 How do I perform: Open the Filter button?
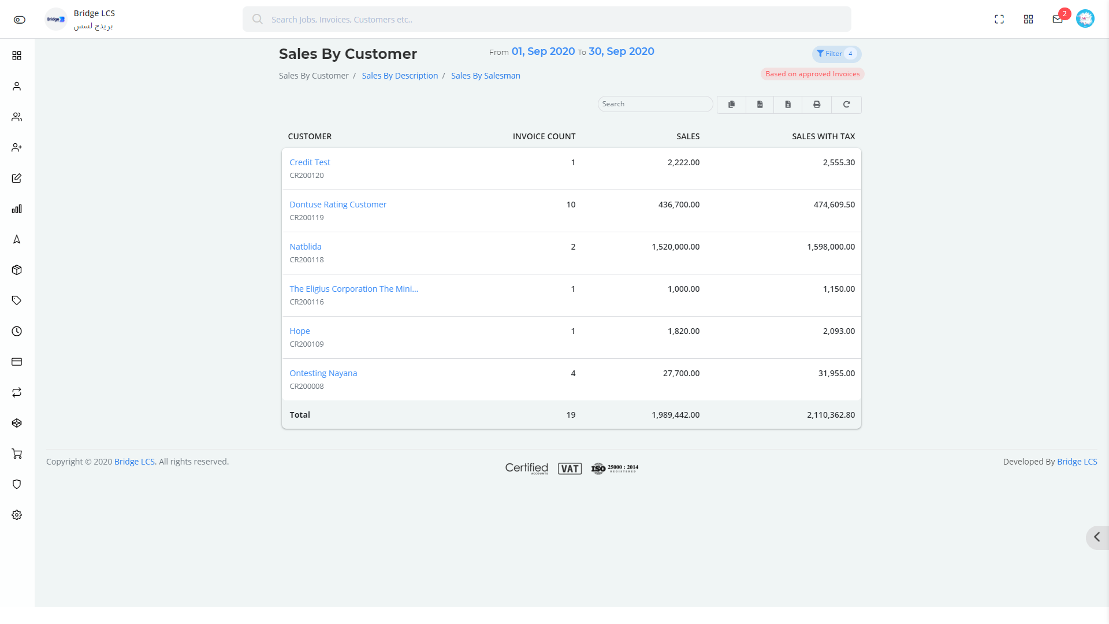click(x=836, y=54)
